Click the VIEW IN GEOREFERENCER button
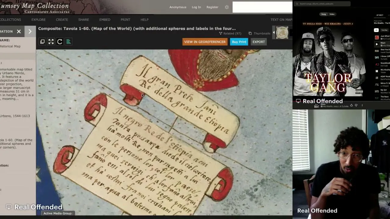Image resolution: width=390 pixels, height=219 pixels. pyautogui.click(x=205, y=42)
